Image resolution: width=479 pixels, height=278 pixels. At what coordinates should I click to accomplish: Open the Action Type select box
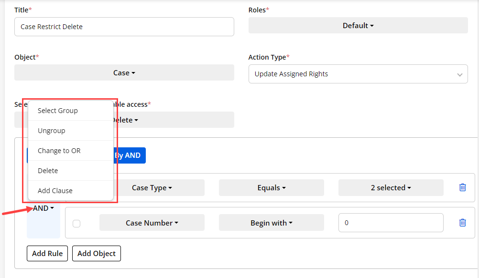pyautogui.click(x=358, y=74)
